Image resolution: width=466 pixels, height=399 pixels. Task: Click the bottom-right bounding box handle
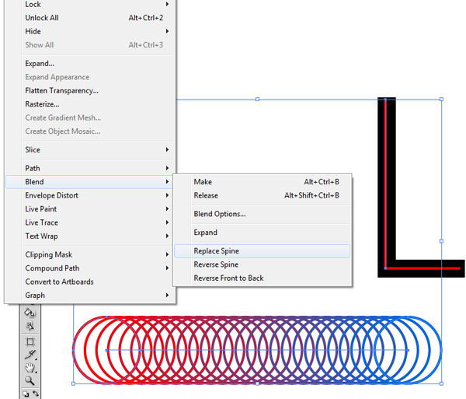441,383
